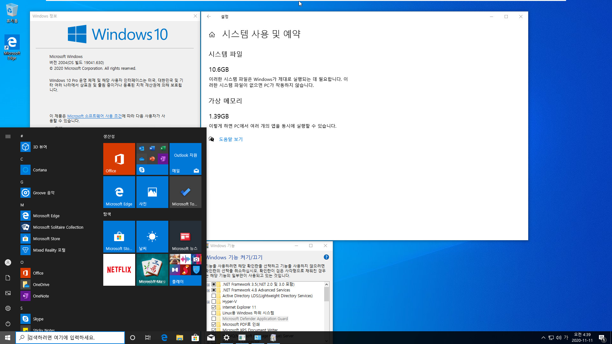This screenshot has height=344, width=612.
Task: Open the 날씨 (Weather) tile
Action: pos(152,237)
